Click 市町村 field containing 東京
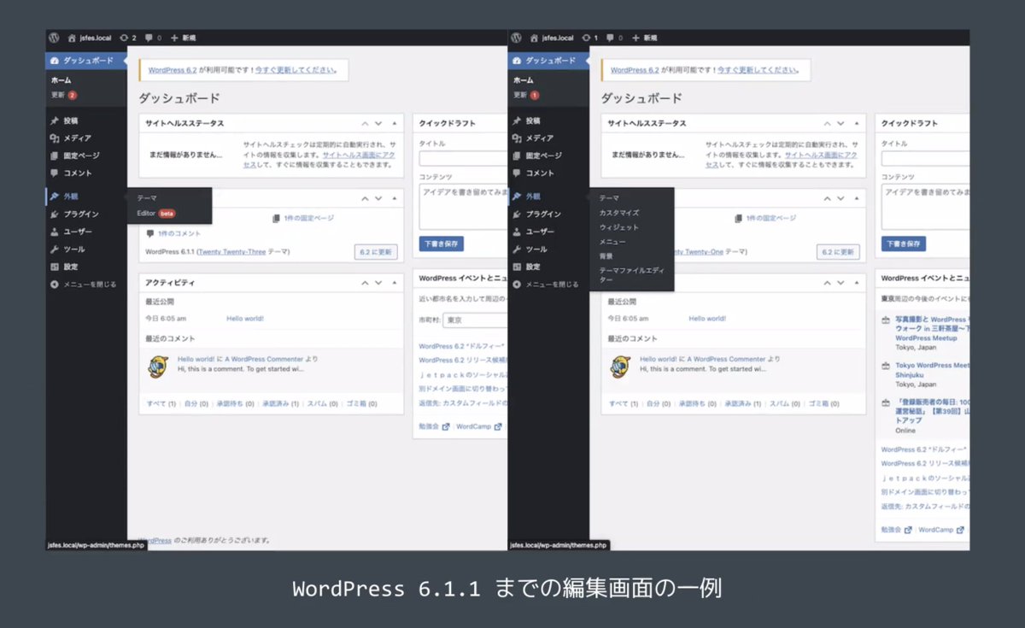The height and width of the screenshot is (628, 1025). coord(476,320)
